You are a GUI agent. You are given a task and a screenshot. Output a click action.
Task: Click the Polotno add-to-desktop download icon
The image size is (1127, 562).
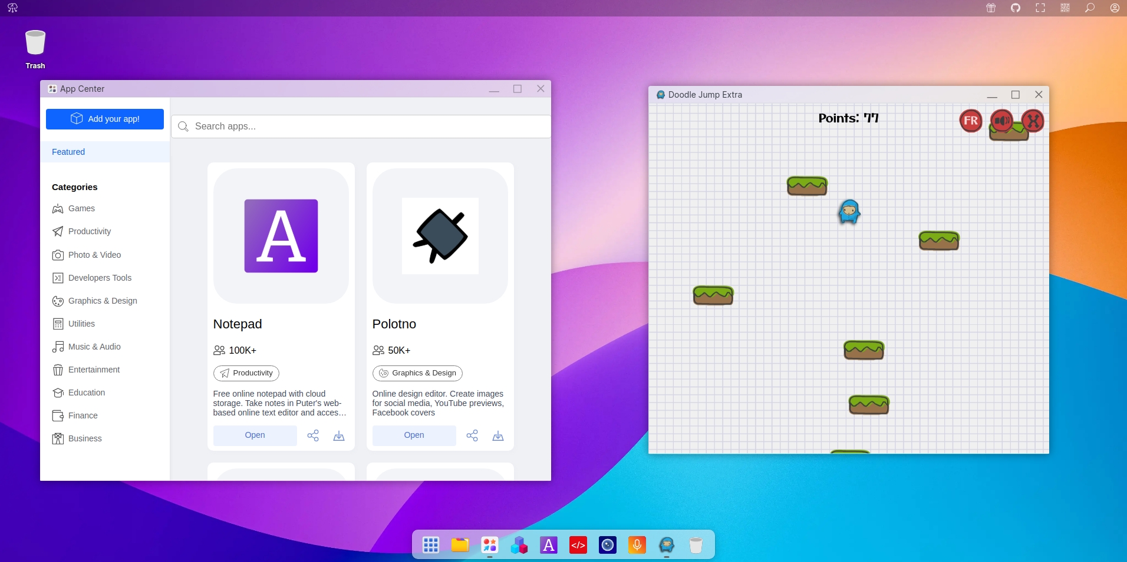pos(498,435)
